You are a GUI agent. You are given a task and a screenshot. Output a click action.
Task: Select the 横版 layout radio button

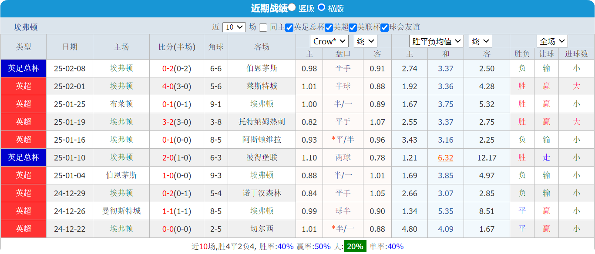pyautogui.click(x=322, y=7)
